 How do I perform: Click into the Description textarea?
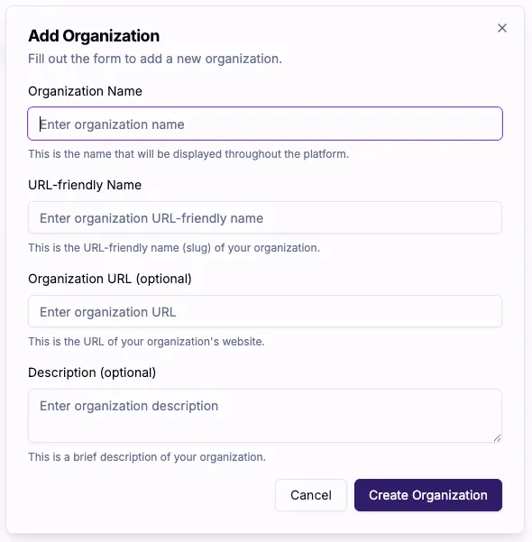pos(265,416)
